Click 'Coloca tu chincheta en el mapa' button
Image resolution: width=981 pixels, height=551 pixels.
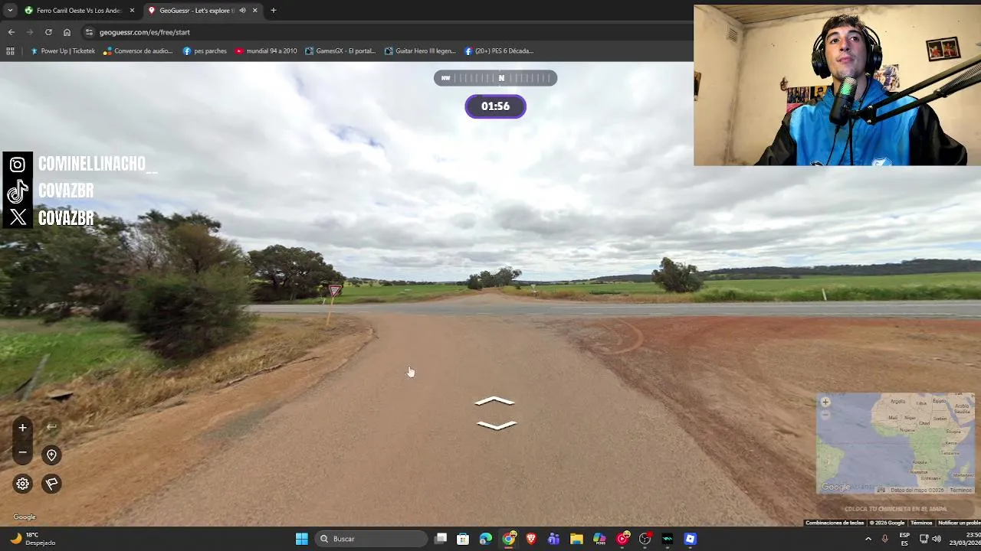click(x=895, y=509)
